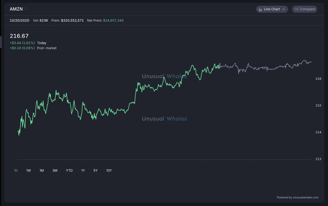Image resolution: width=328 pixels, height=206 pixels.
Task: Click the post-market change value
Action: pos(22,48)
